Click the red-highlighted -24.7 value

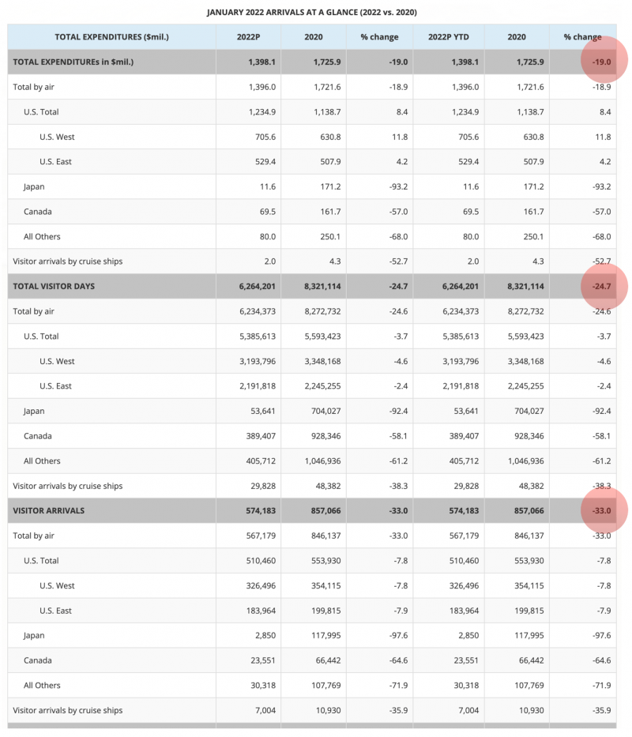tap(604, 286)
